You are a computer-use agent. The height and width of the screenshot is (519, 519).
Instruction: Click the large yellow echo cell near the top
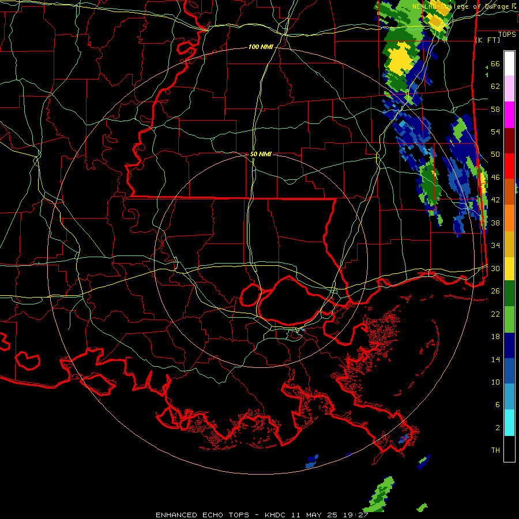coord(401,59)
